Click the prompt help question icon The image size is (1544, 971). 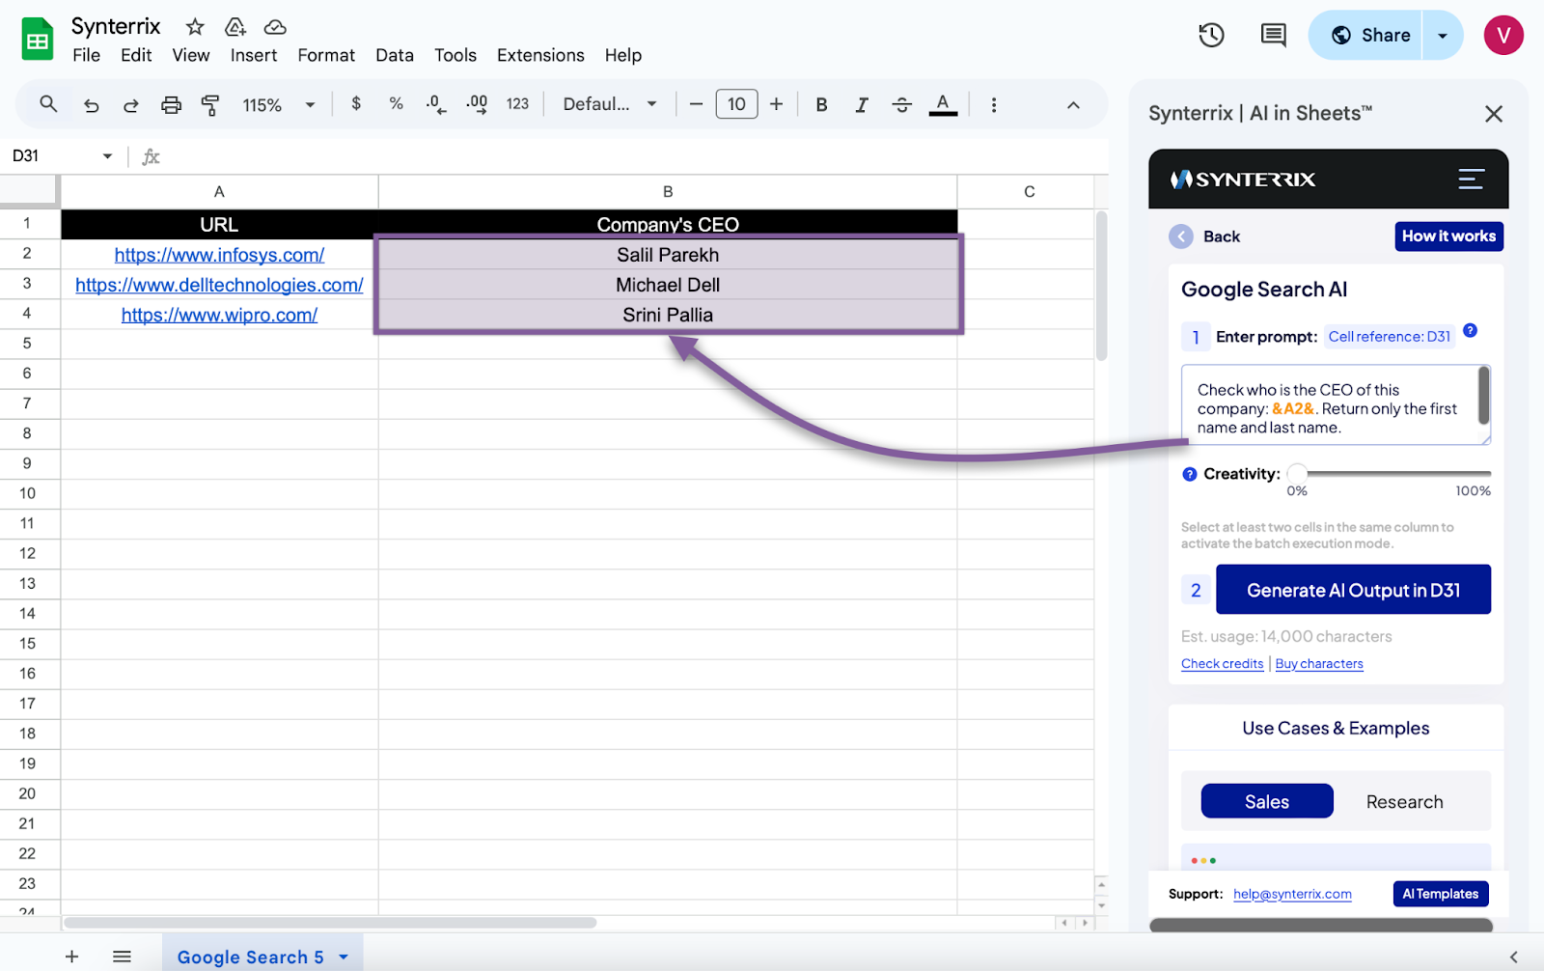point(1470,330)
